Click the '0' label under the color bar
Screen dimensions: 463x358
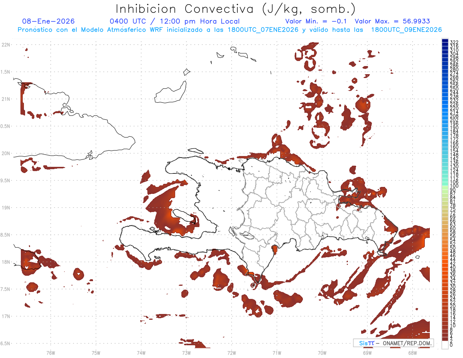click(x=451, y=344)
